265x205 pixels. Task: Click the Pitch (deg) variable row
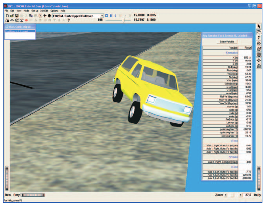point(227,71)
